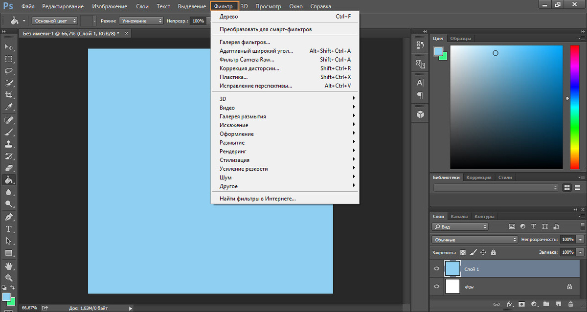This screenshot has height=312, width=587.
Task: Toggle visibility of the Фон layer
Action: (x=437, y=287)
